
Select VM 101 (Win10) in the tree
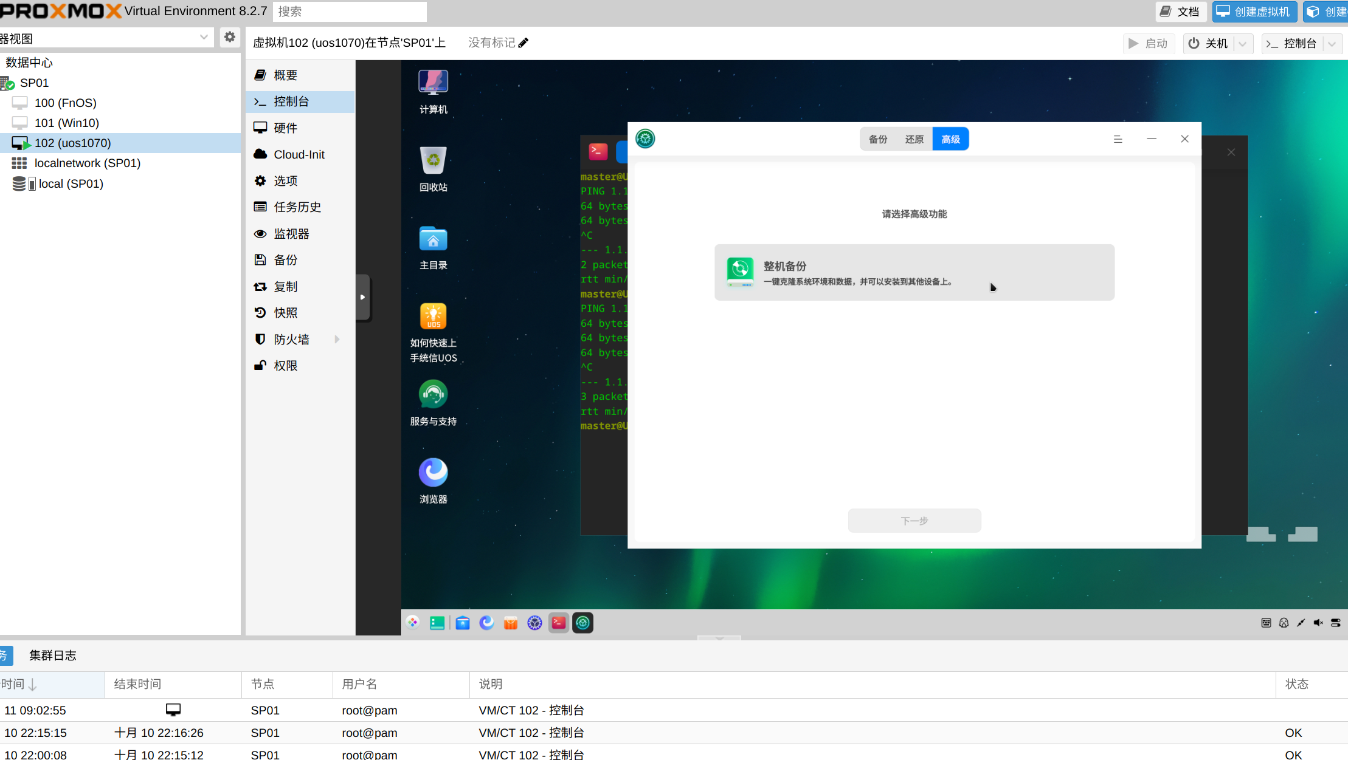[x=120, y=123]
